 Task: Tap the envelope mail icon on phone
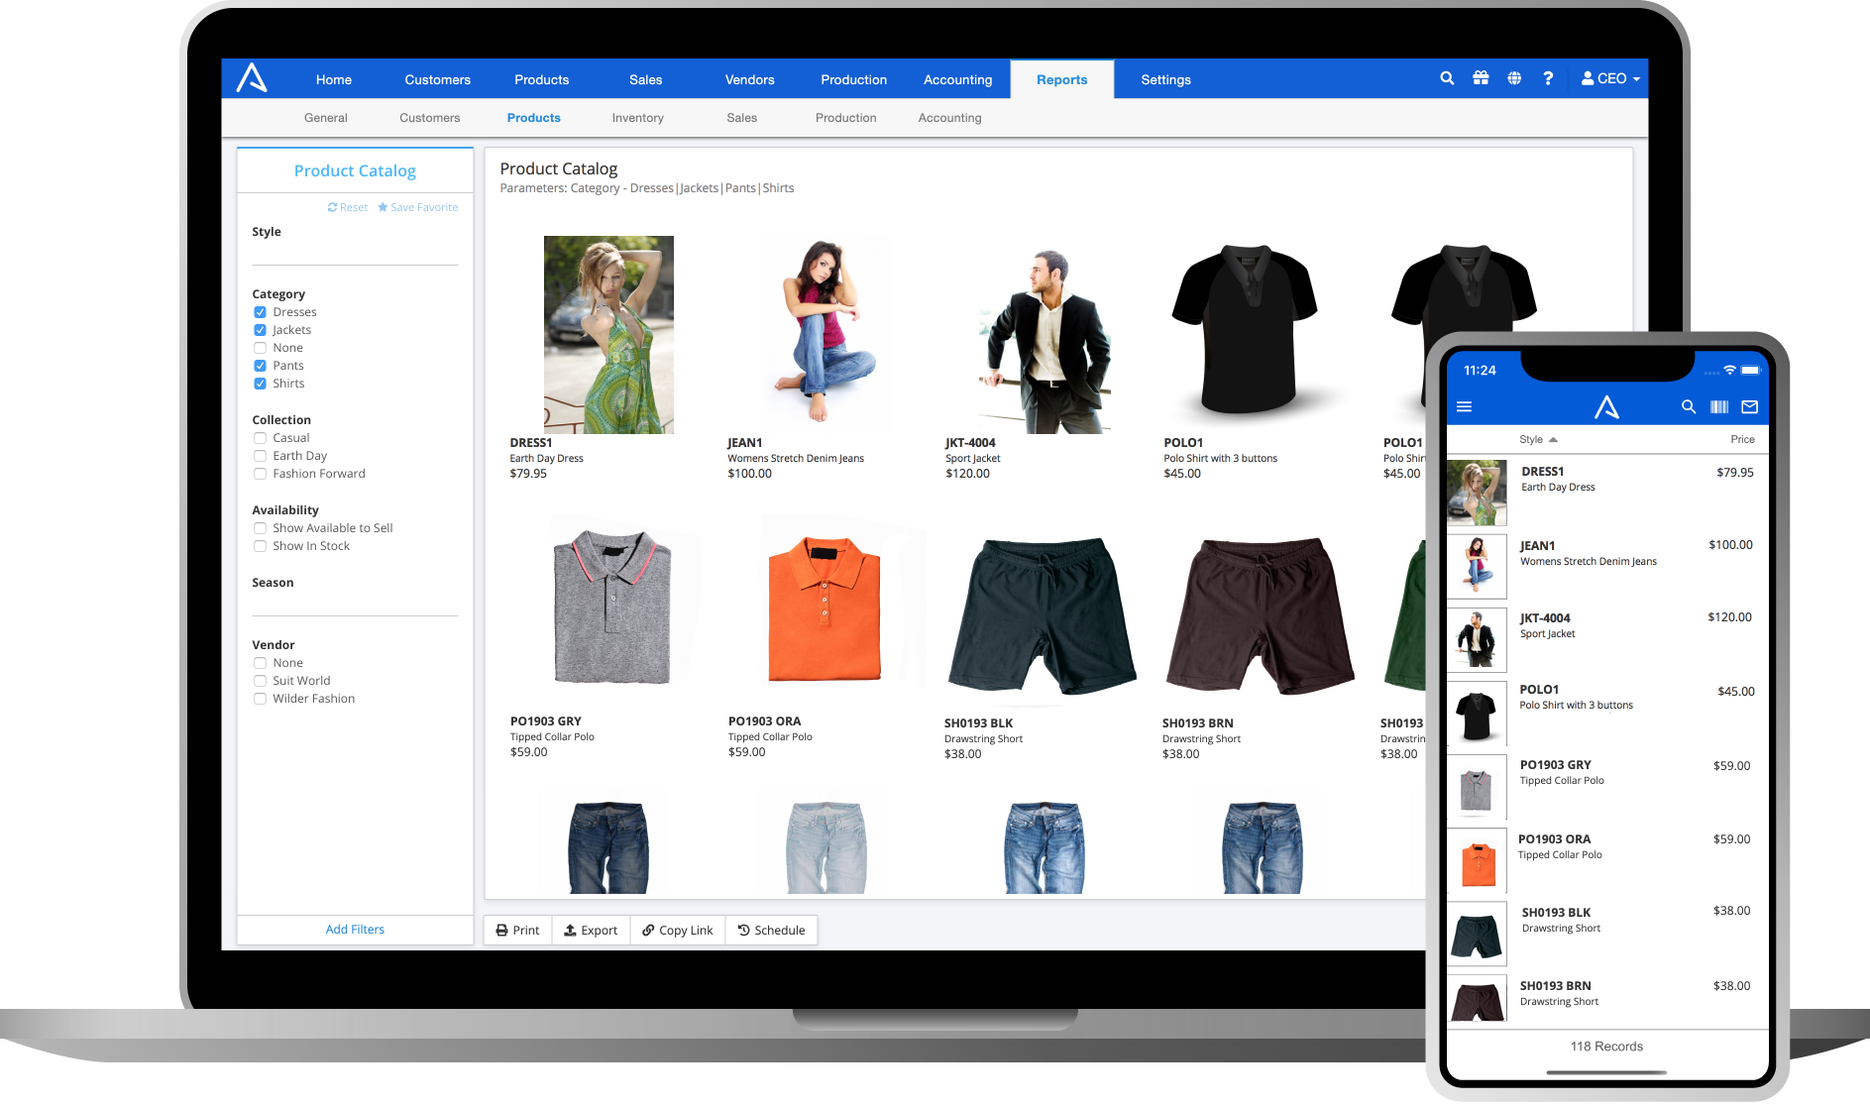pyautogui.click(x=1749, y=407)
